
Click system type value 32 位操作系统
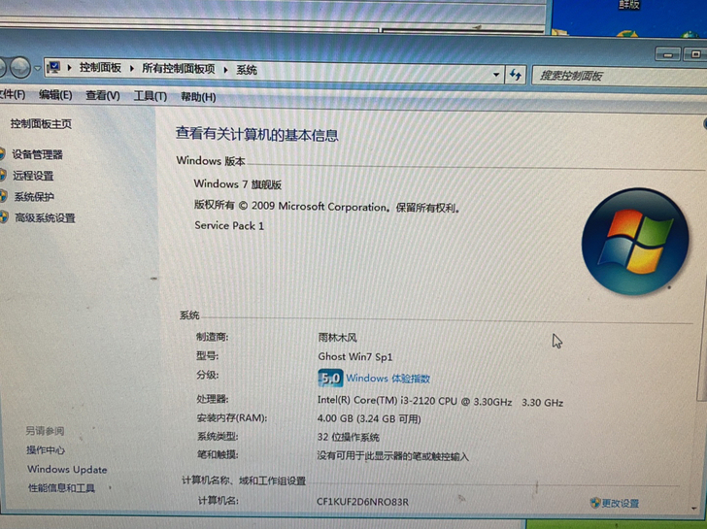(348, 437)
